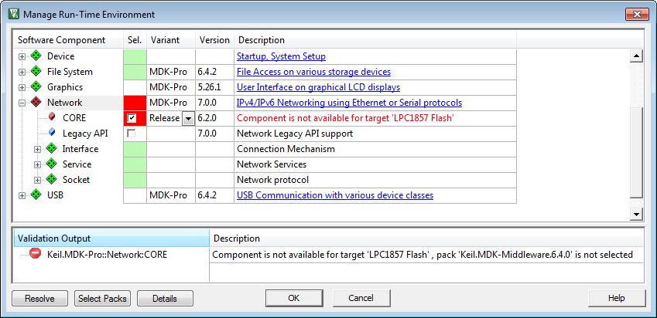Click the version 5.26.1 cell for Graphics
The height and width of the screenshot is (318, 657).
coord(214,87)
